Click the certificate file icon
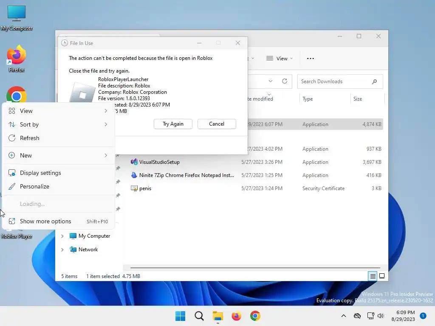435x326 pixels. coord(134,188)
